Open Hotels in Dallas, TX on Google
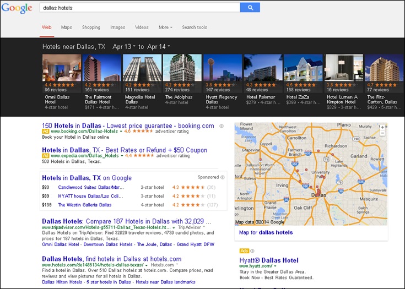The width and height of the screenshot is (405, 289). [87, 178]
